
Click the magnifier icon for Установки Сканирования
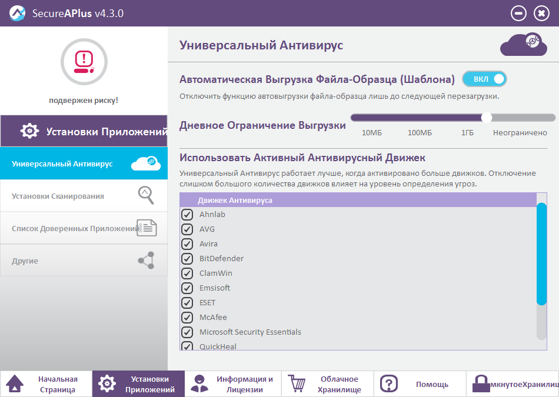(x=146, y=195)
